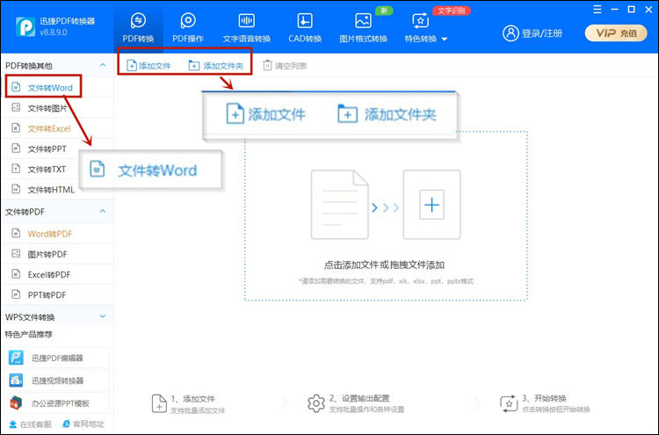Viewport: 659px width, 435px height.
Task: Click the 添加文件夹 button
Action: point(215,65)
